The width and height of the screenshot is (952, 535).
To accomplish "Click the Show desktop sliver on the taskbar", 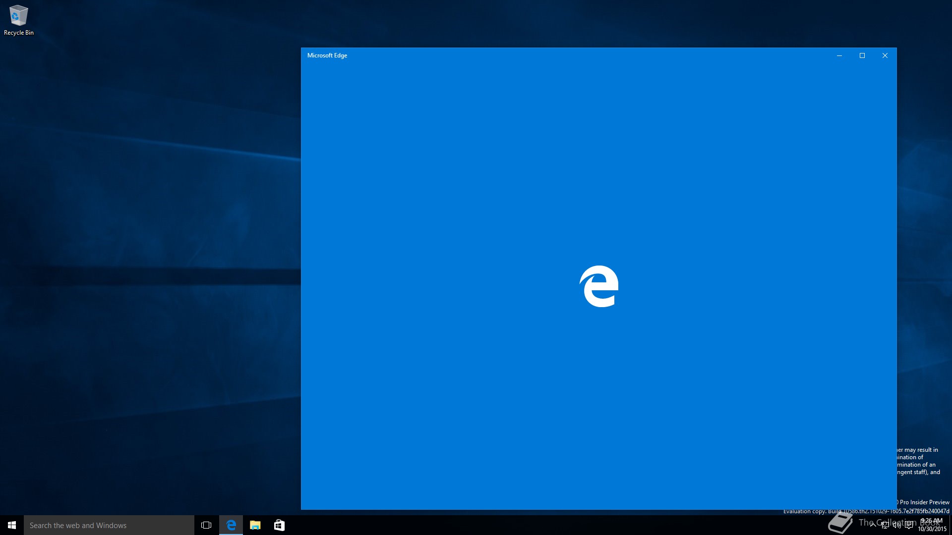I will click(x=951, y=525).
